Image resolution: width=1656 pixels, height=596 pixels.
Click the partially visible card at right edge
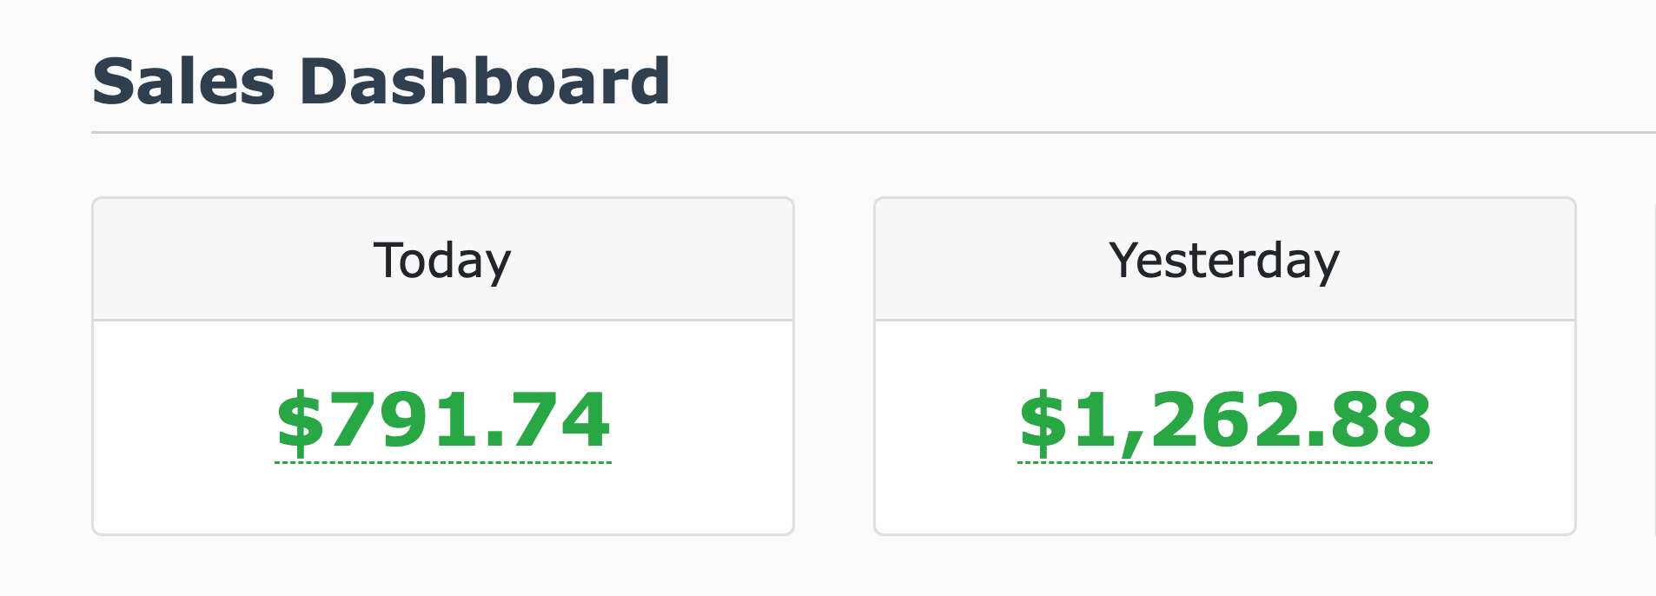click(x=1653, y=365)
